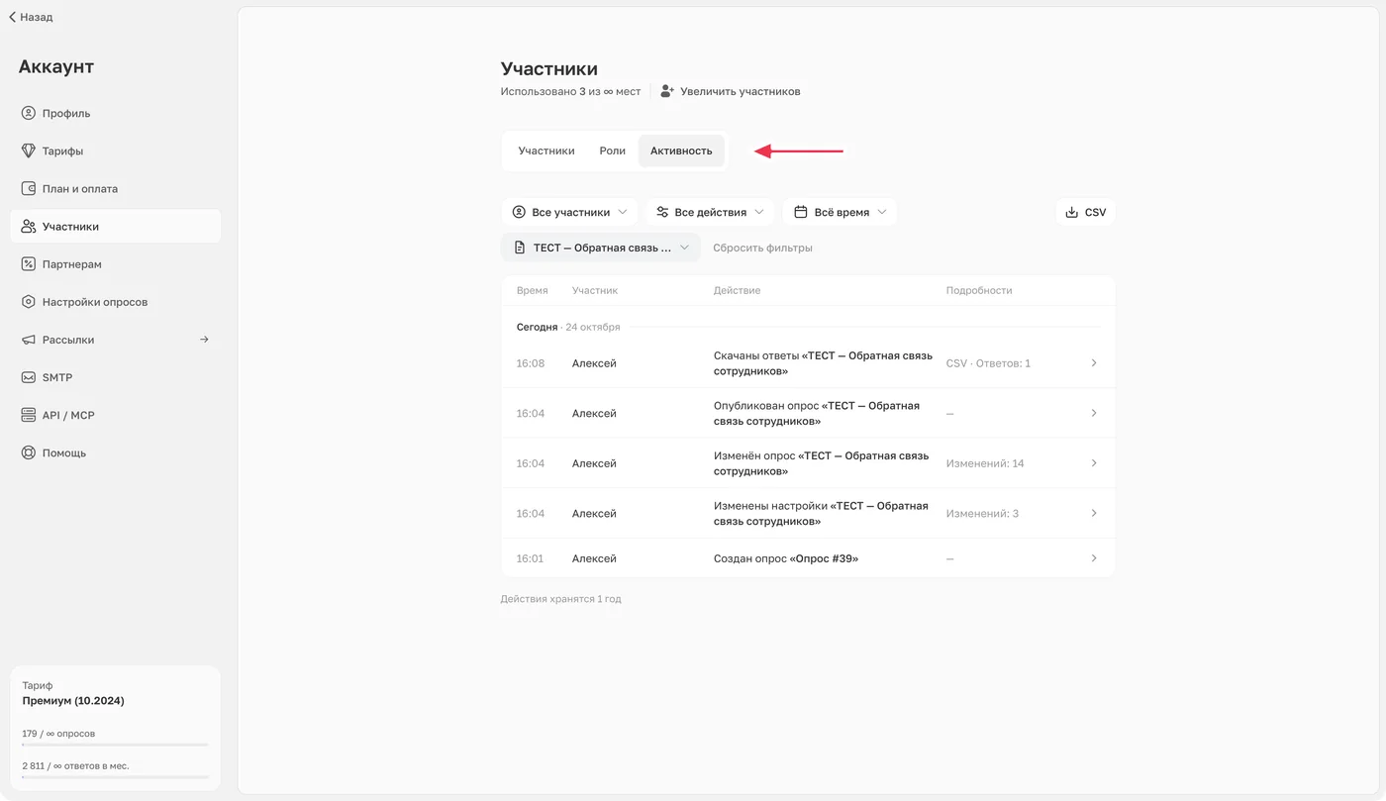Screen dimensions: 1386x801
Task: Click the sliders icon in Все действия filter
Action: (662, 212)
